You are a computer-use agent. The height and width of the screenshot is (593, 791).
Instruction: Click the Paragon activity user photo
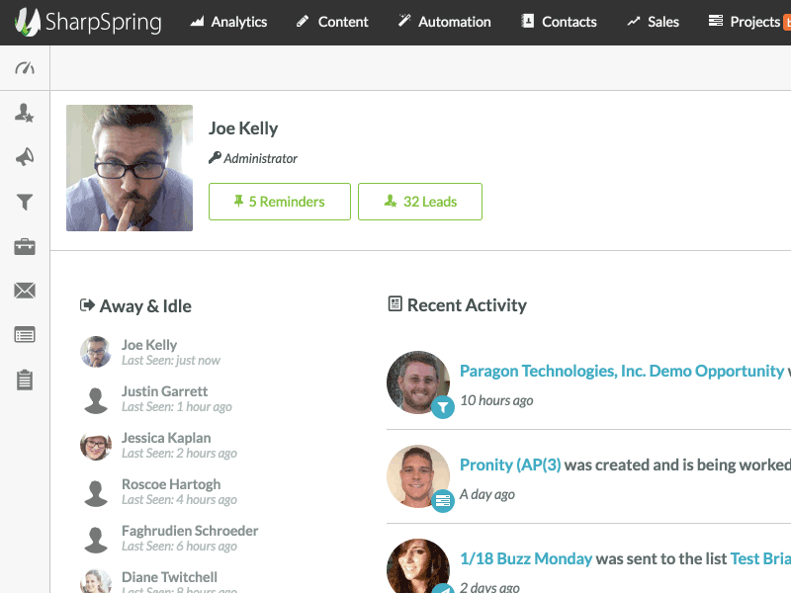(418, 382)
